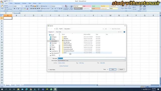Switch to the Formulas ribbon tab

click(24, 3)
